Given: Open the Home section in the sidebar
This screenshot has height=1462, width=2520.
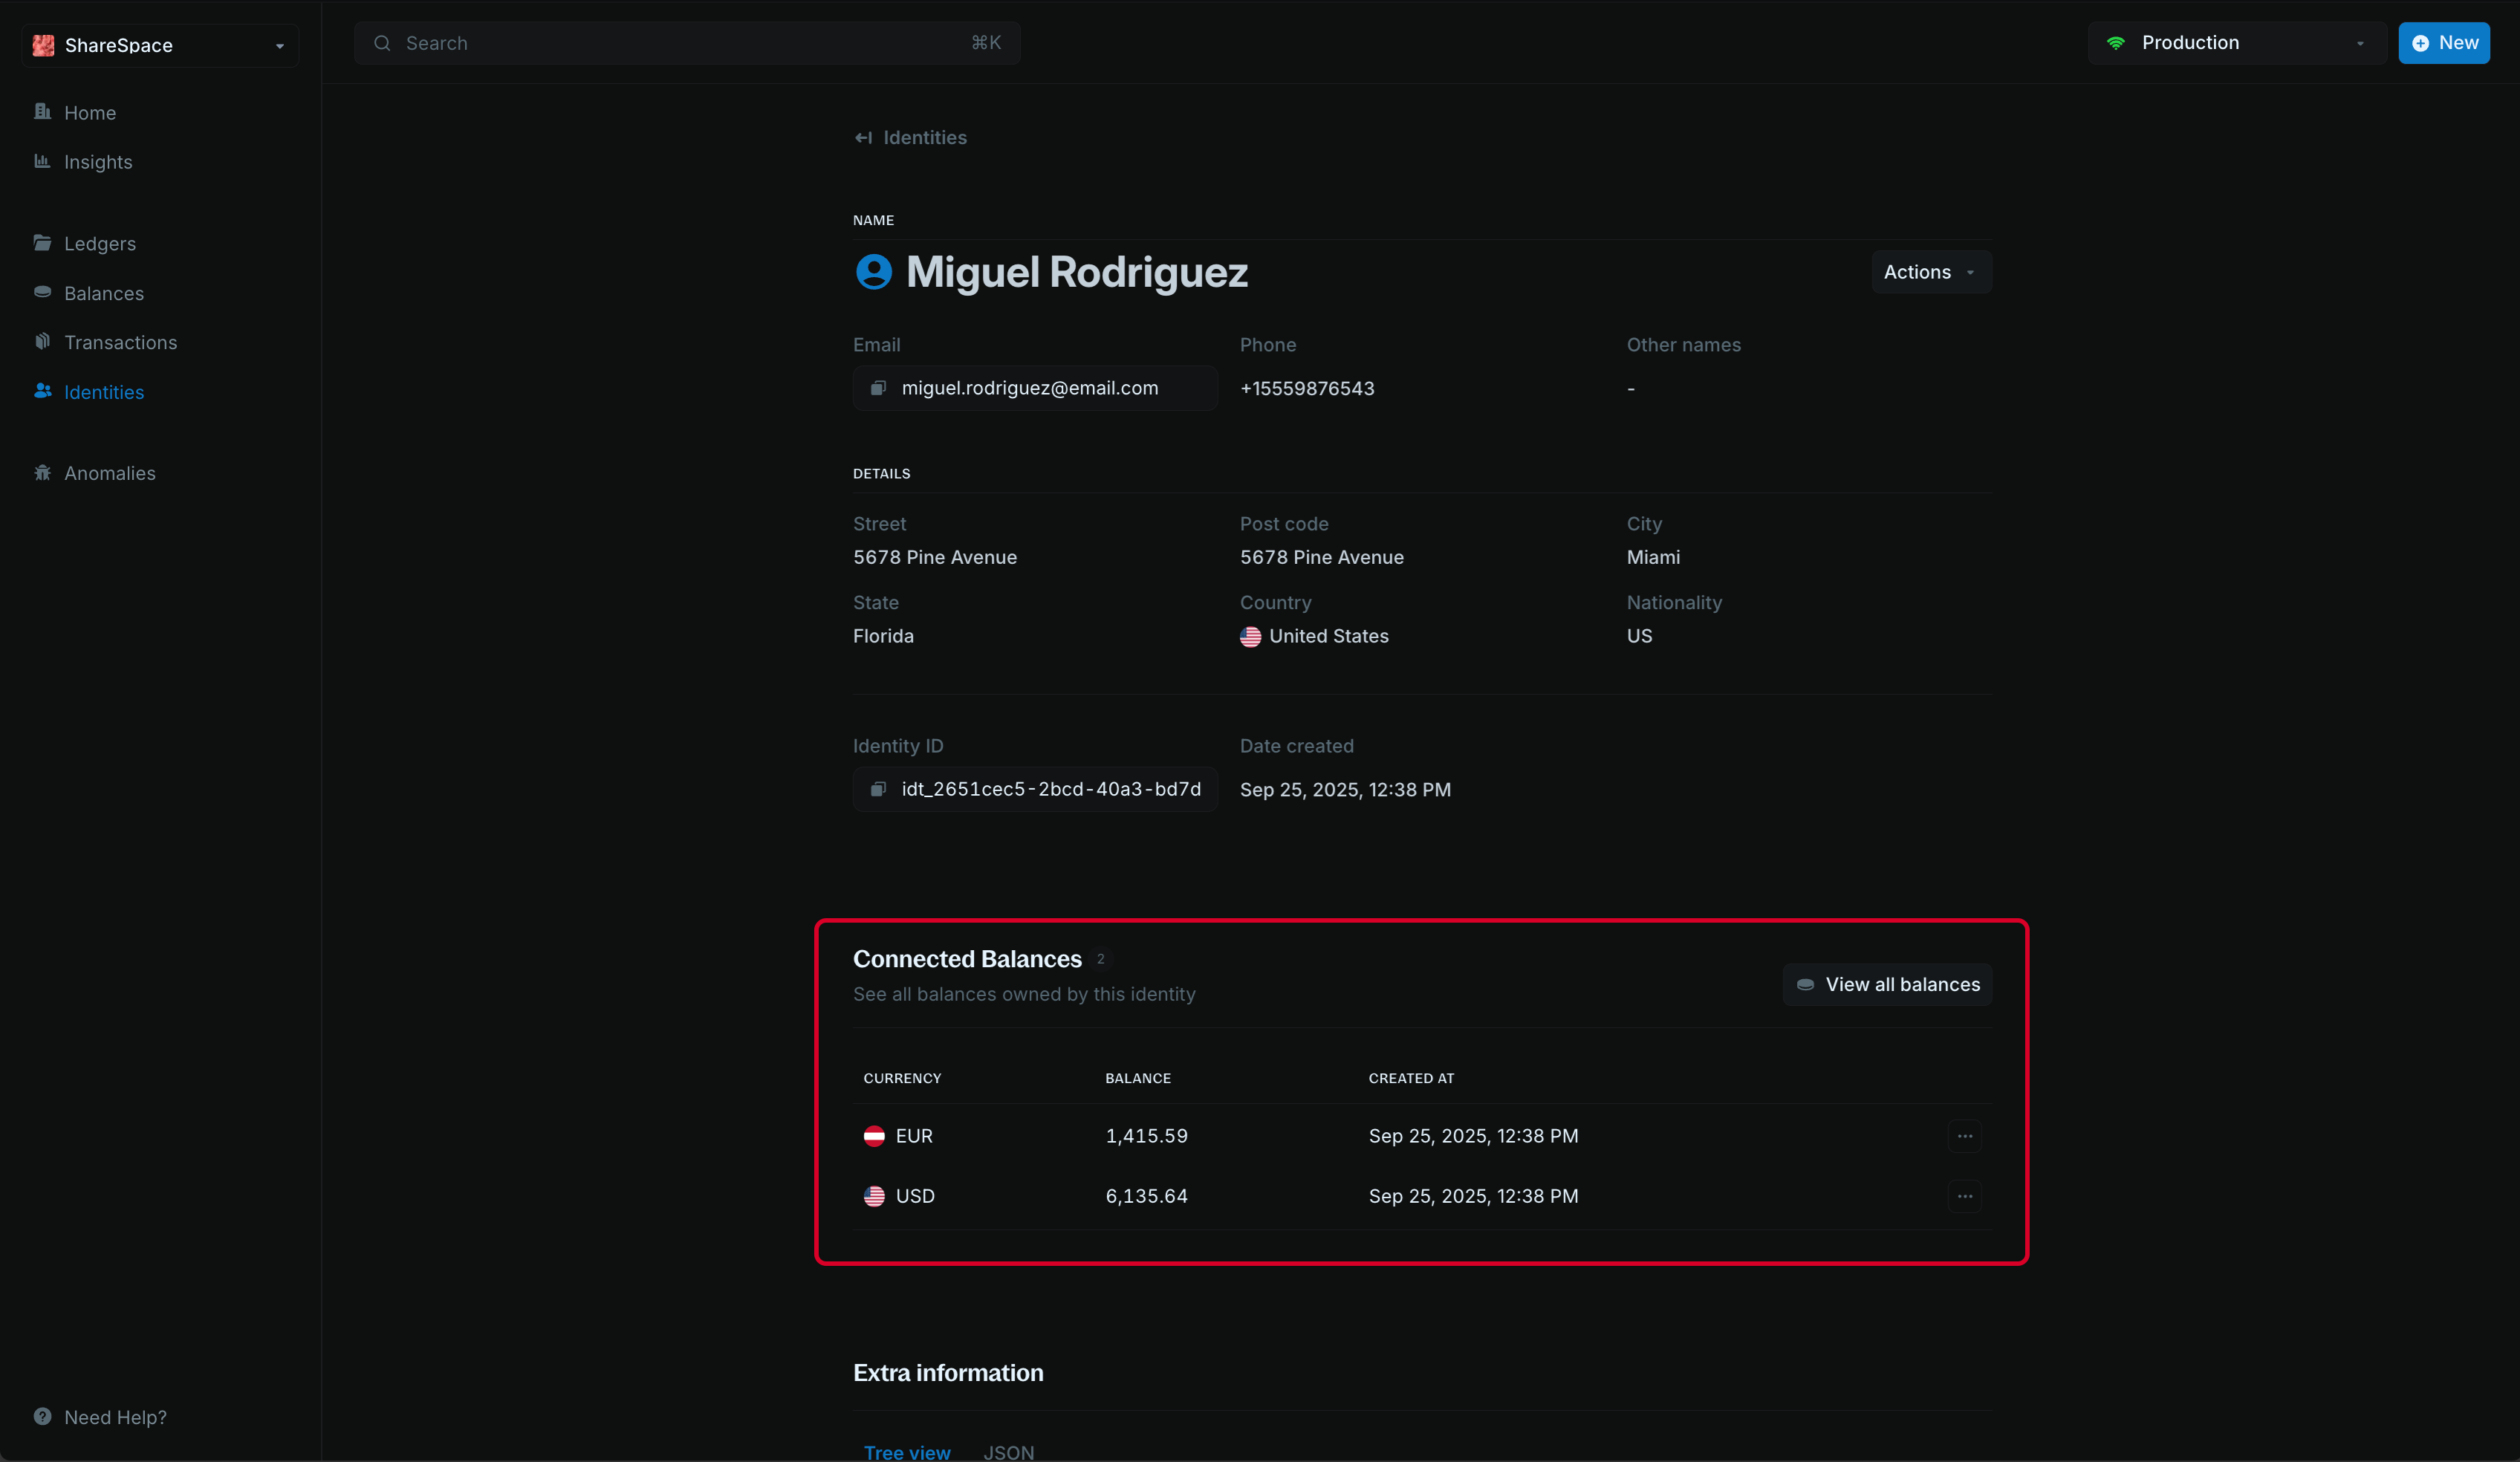Looking at the screenshot, I should [89, 112].
